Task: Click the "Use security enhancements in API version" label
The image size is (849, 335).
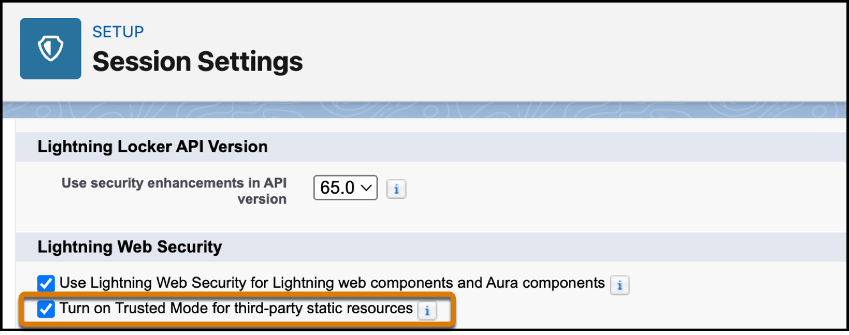Action: tap(174, 191)
